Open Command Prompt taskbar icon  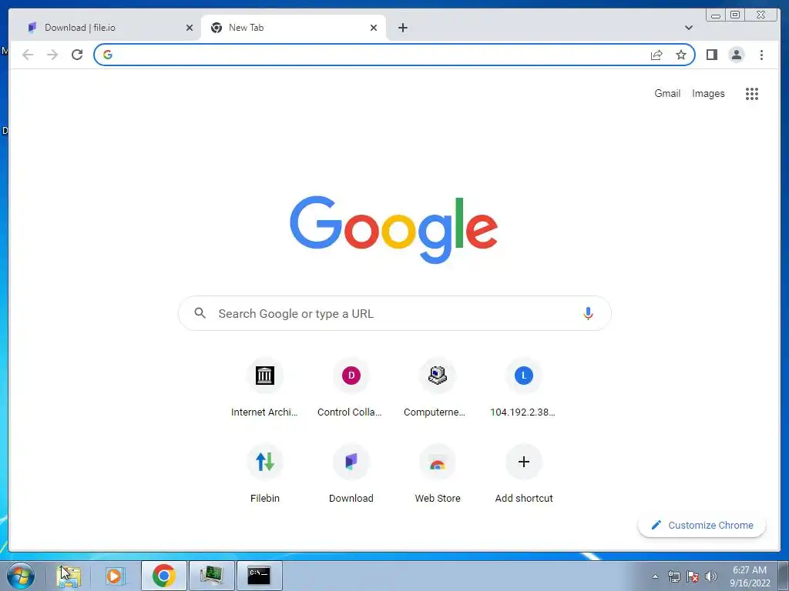tap(259, 576)
